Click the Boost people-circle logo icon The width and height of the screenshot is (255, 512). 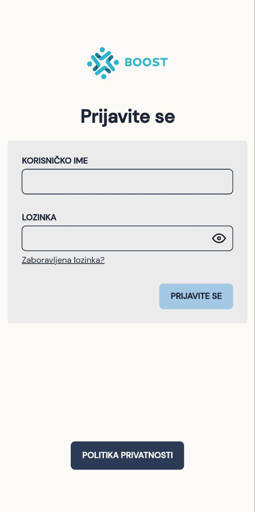pos(103,63)
